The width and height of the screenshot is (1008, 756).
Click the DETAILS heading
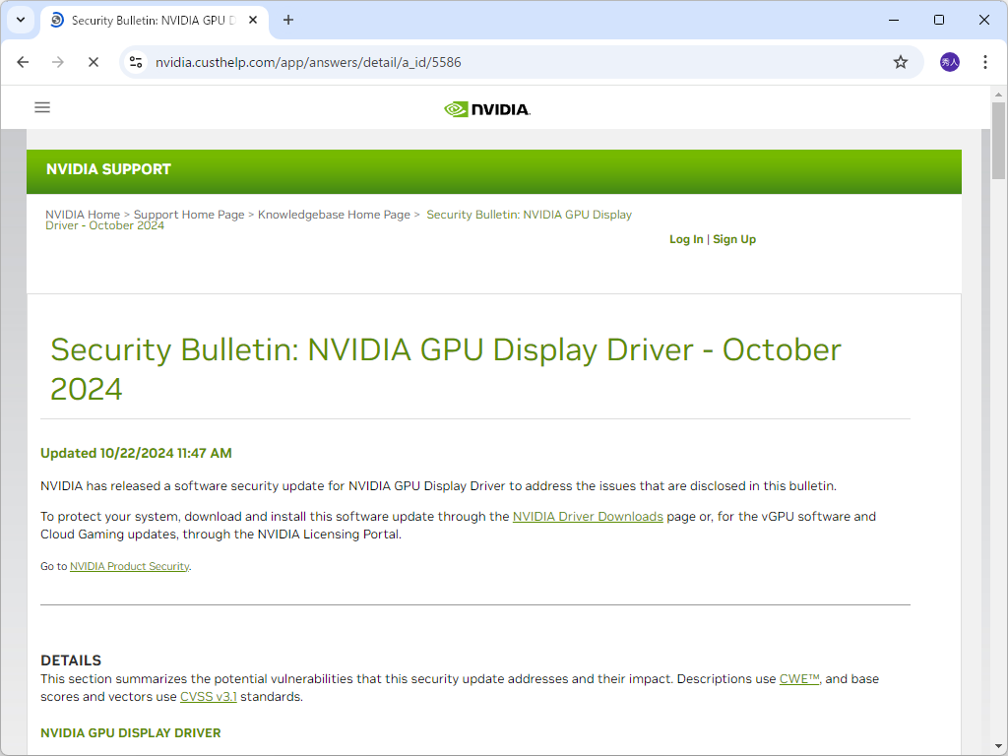(71, 661)
